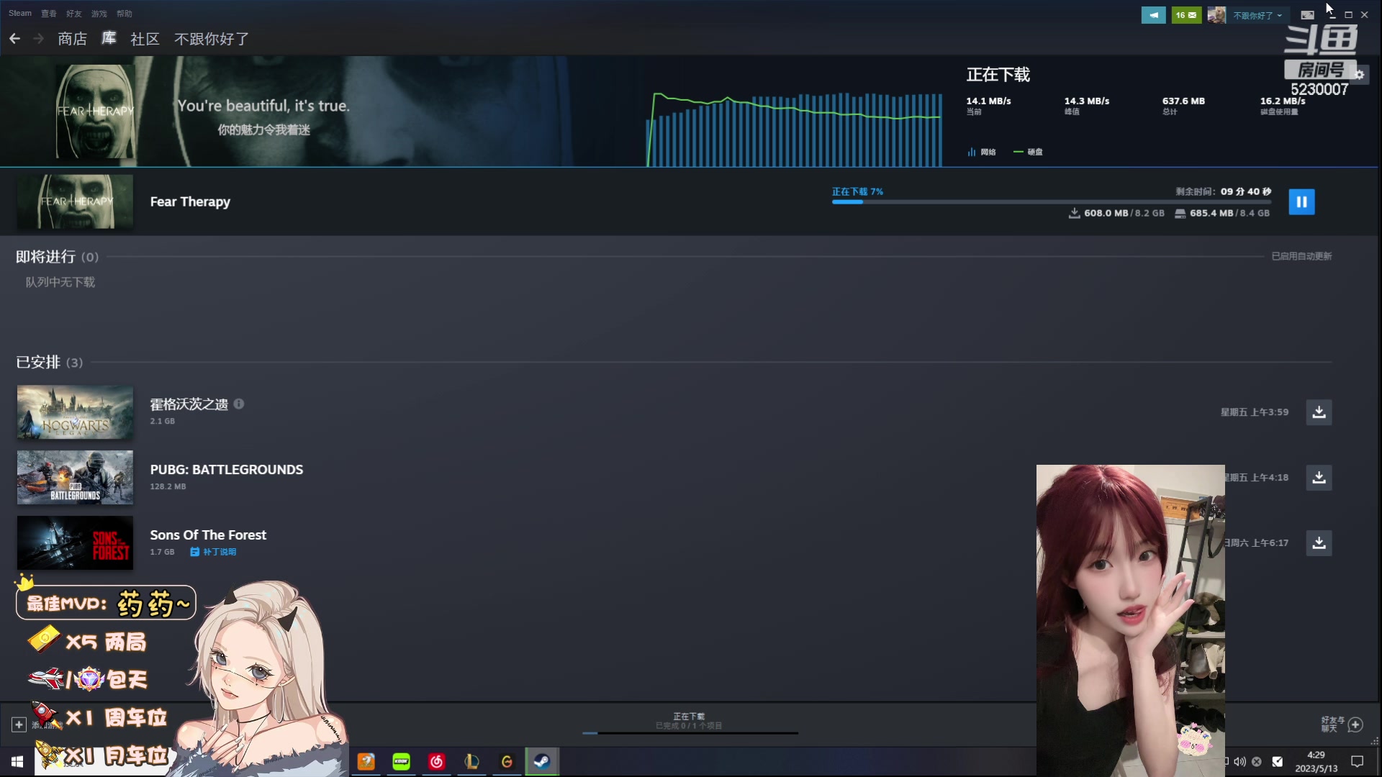Viewport: 1382px width, 777px height.
Task: Click the 已安排 (3) section heading
Action: tap(49, 363)
